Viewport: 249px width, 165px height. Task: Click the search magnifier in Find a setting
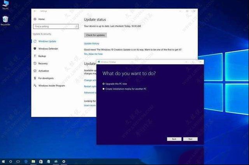[x=76, y=26]
